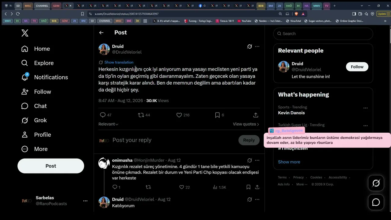Switch to the Facebook browser tab
The height and width of the screenshot is (220, 391).
click(x=202, y=5)
